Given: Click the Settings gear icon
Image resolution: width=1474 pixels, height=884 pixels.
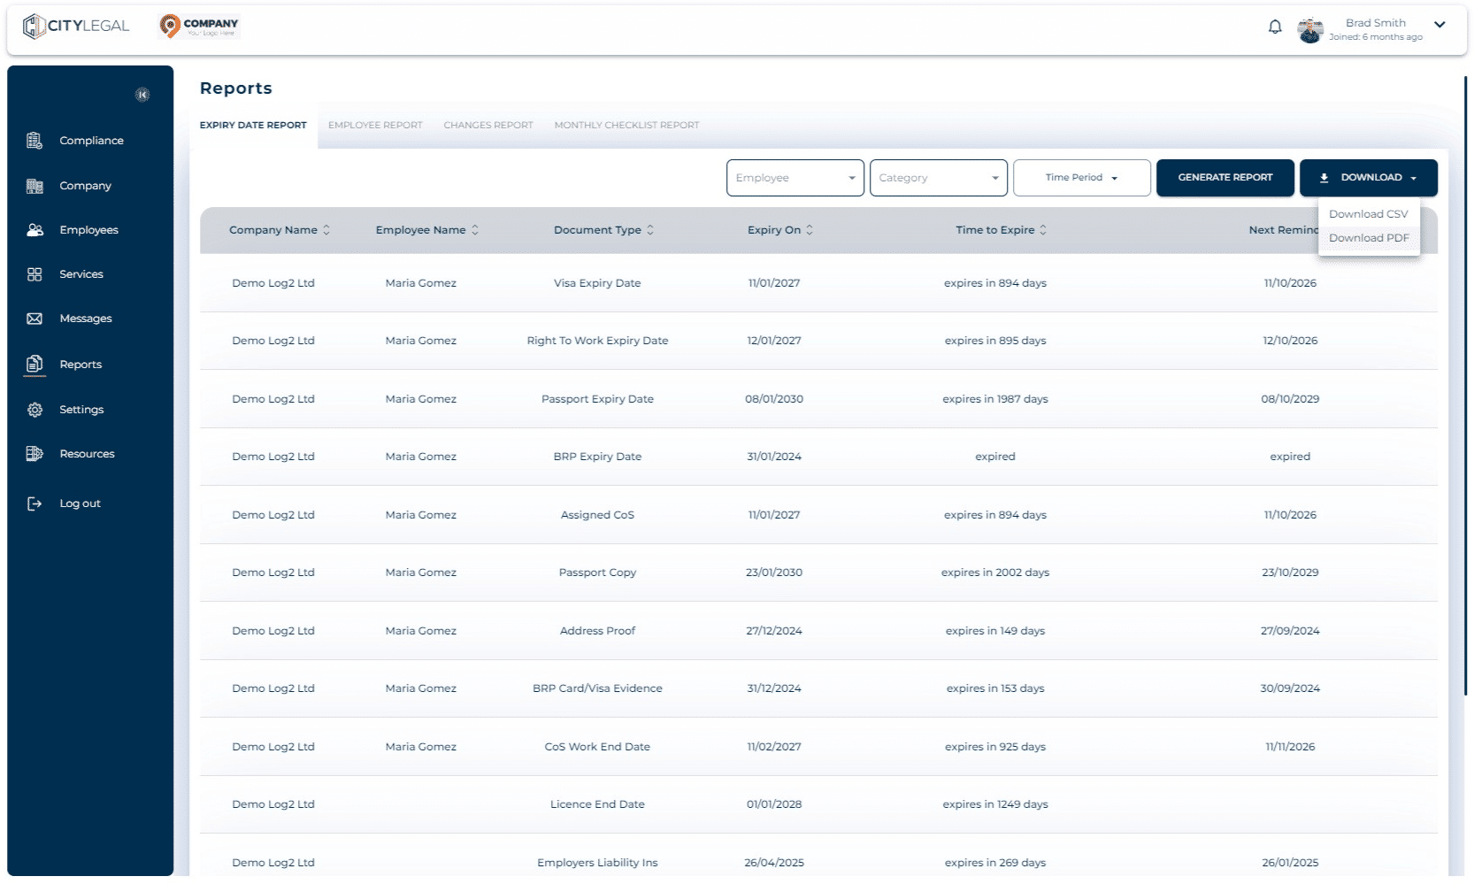Looking at the screenshot, I should (35, 410).
